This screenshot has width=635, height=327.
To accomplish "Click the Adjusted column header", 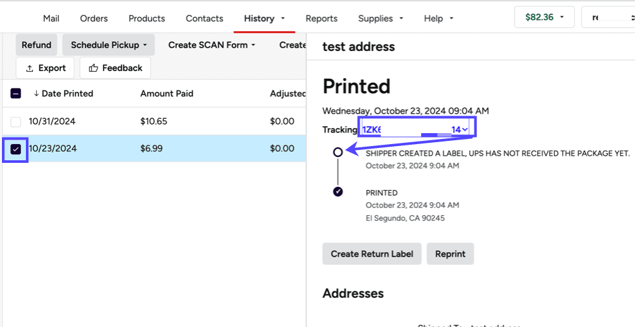I will pyautogui.click(x=288, y=94).
